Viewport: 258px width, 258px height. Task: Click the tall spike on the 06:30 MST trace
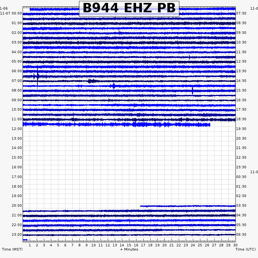point(37,77)
